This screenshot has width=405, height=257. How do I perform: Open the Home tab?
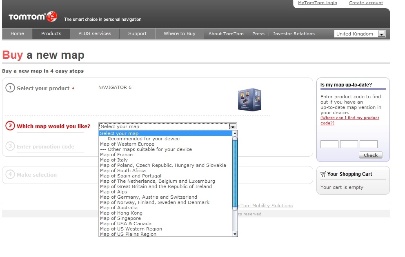coord(17,33)
